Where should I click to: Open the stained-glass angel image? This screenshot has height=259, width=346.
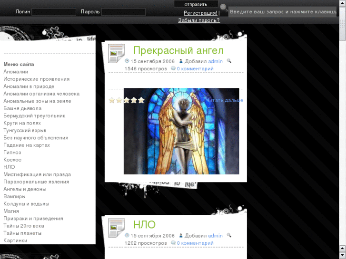[x=181, y=131]
